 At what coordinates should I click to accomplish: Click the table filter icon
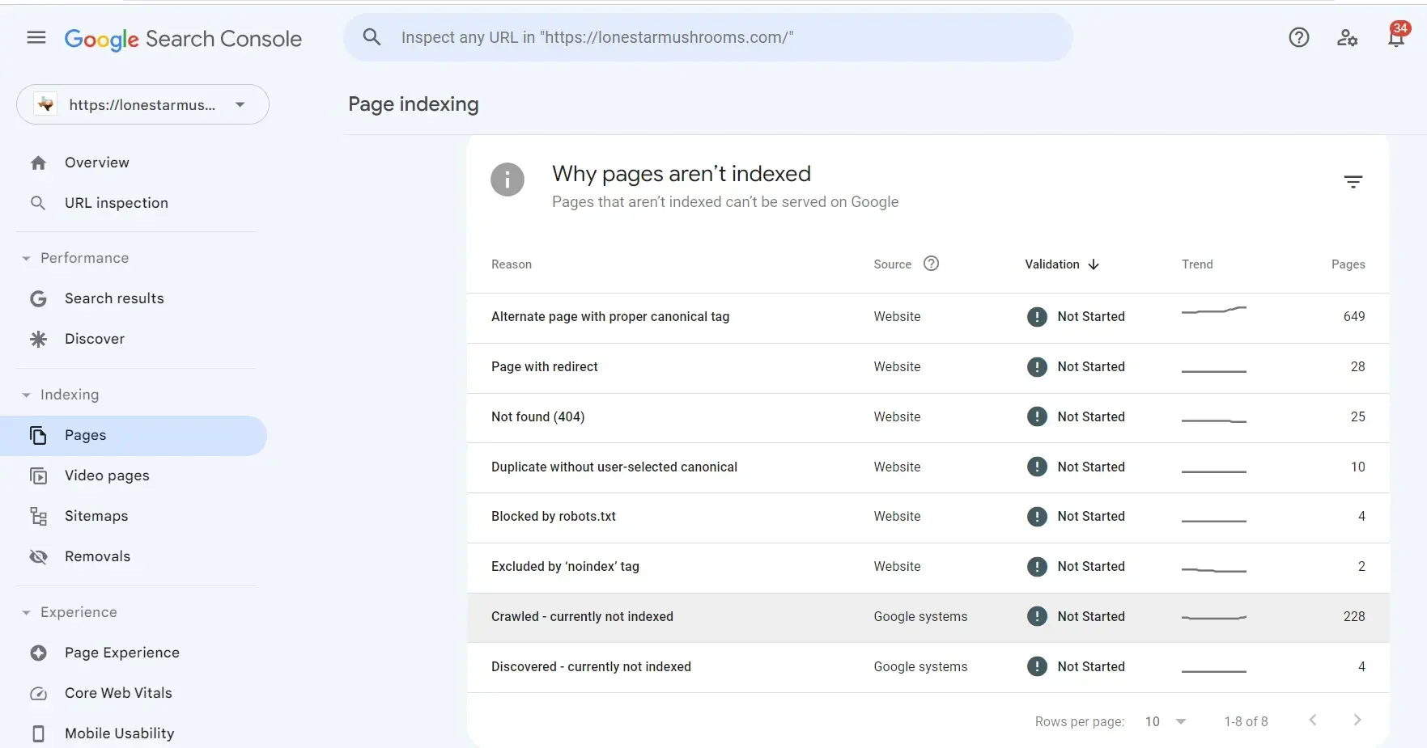pos(1353,182)
